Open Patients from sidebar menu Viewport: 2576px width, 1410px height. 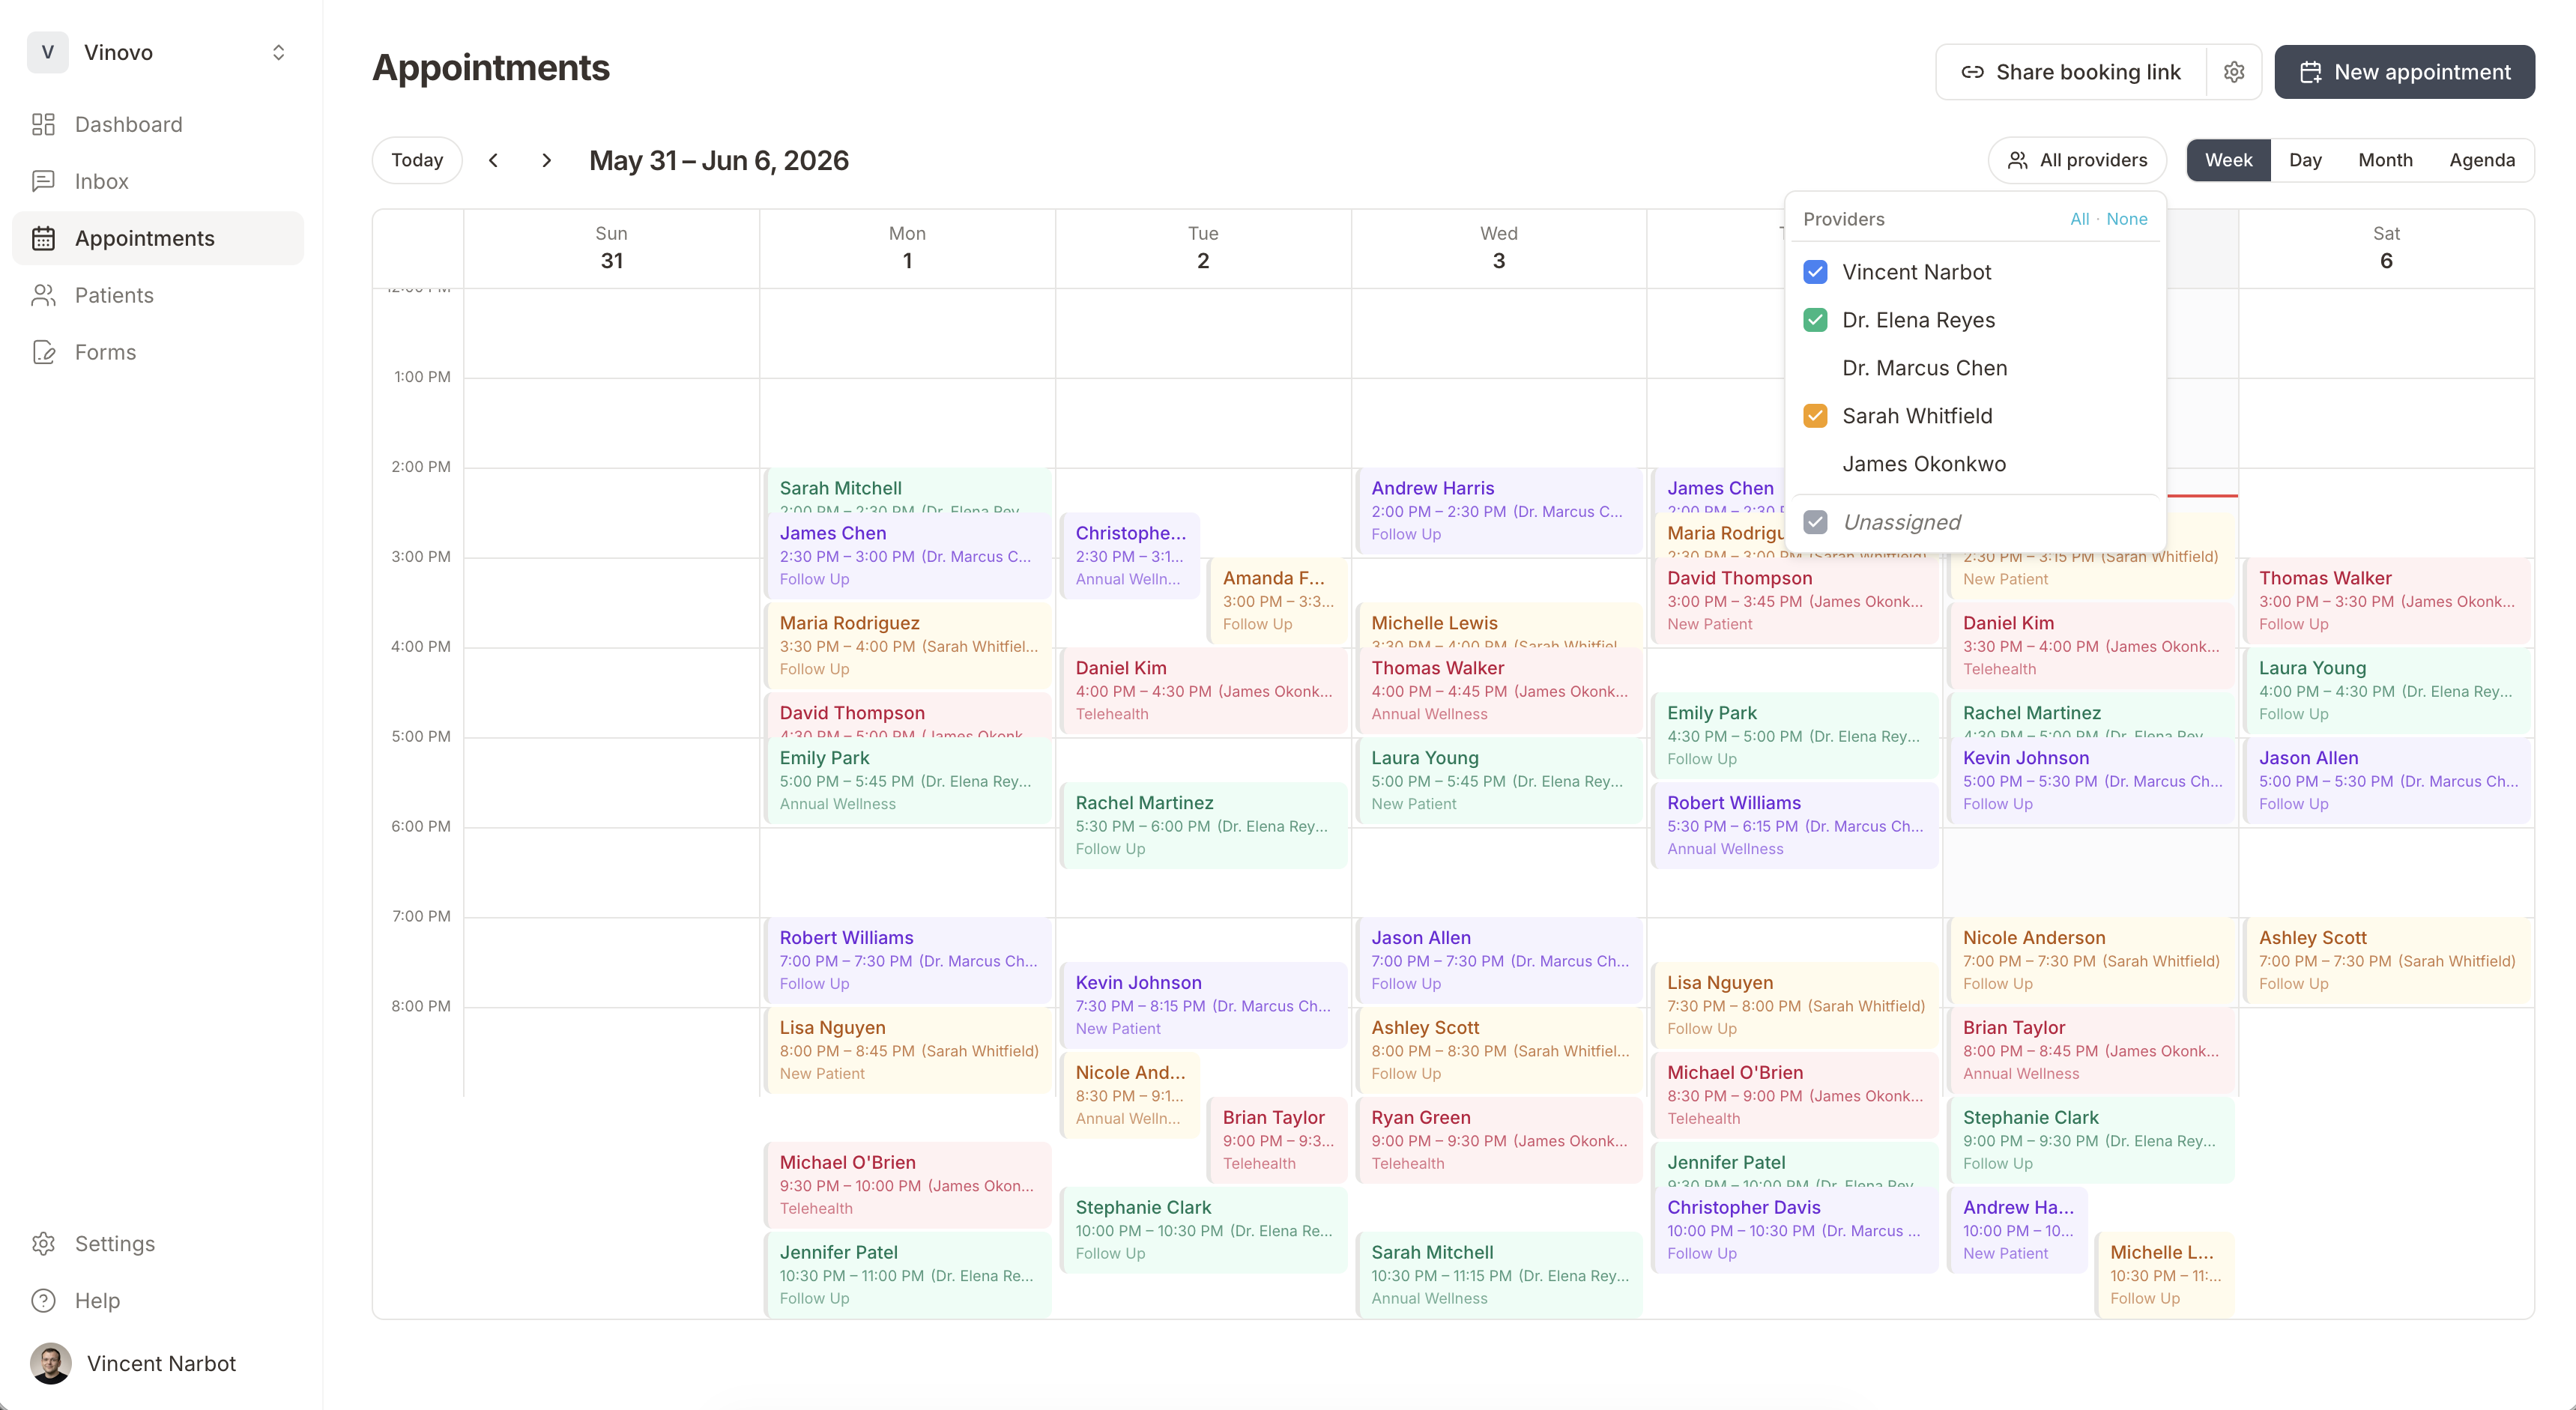(x=158, y=295)
